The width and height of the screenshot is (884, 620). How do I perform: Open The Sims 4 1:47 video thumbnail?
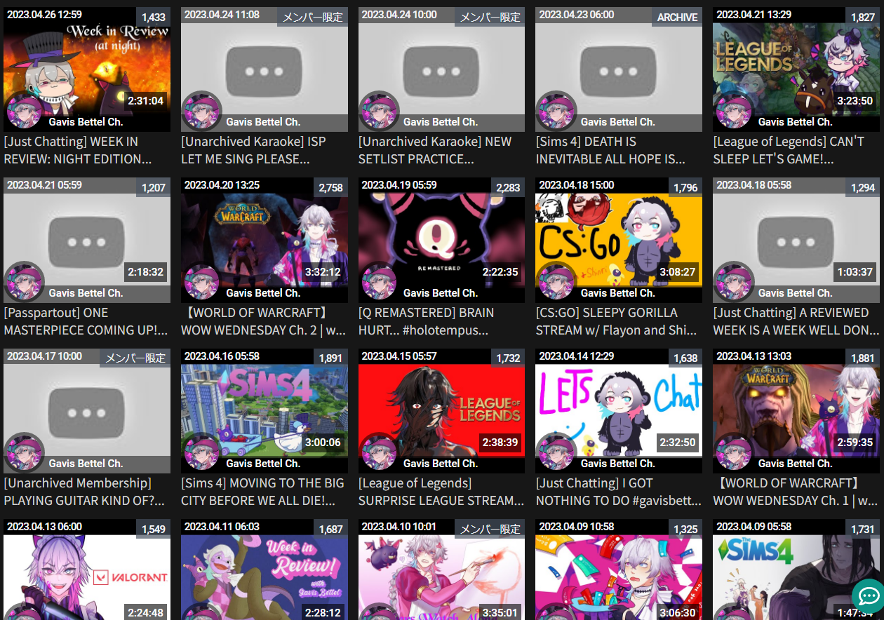click(796, 570)
